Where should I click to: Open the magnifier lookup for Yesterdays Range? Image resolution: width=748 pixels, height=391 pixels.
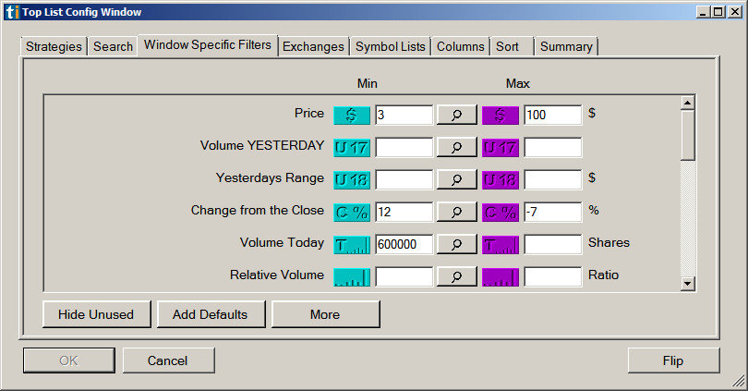[x=456, y=180]
